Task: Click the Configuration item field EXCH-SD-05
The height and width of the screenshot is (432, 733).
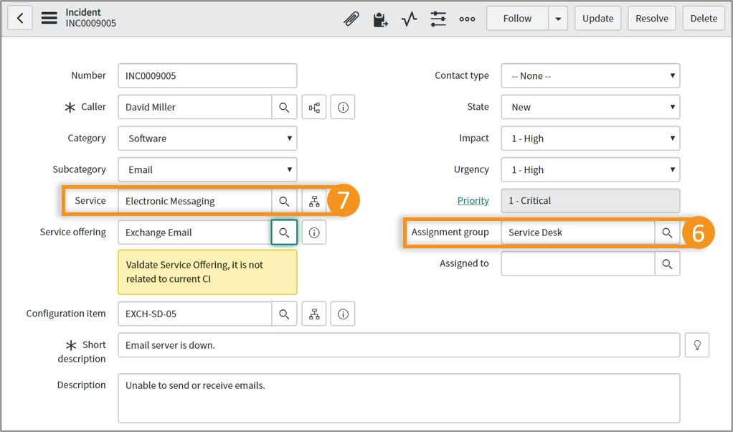Action: pyautogui.click(x=195, y=314)
